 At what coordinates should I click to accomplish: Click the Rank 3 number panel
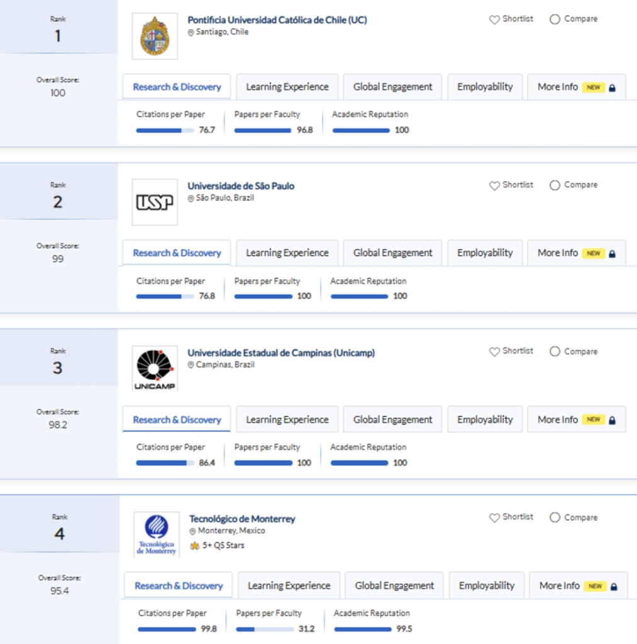tap(58, 368)
